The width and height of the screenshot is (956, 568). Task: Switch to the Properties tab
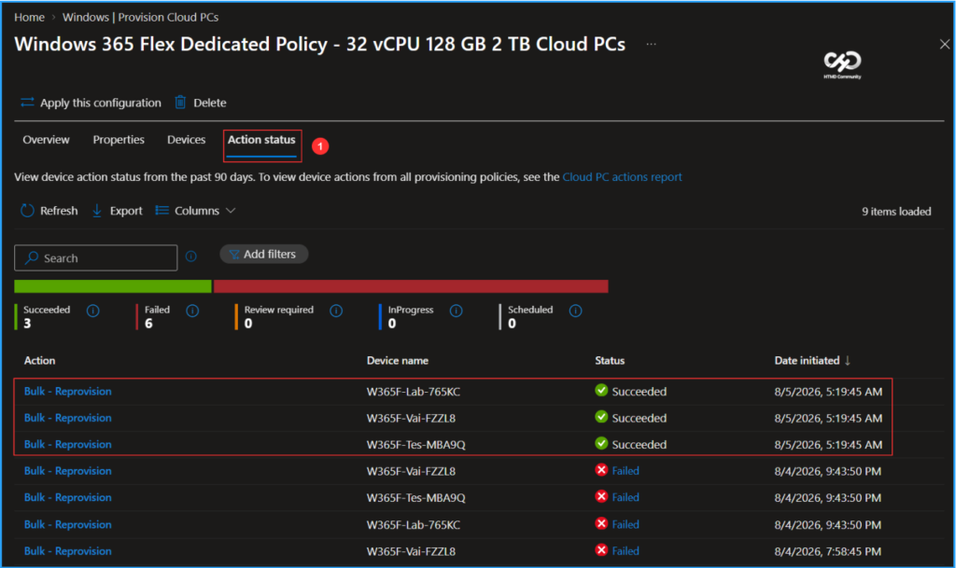(119, 139)
